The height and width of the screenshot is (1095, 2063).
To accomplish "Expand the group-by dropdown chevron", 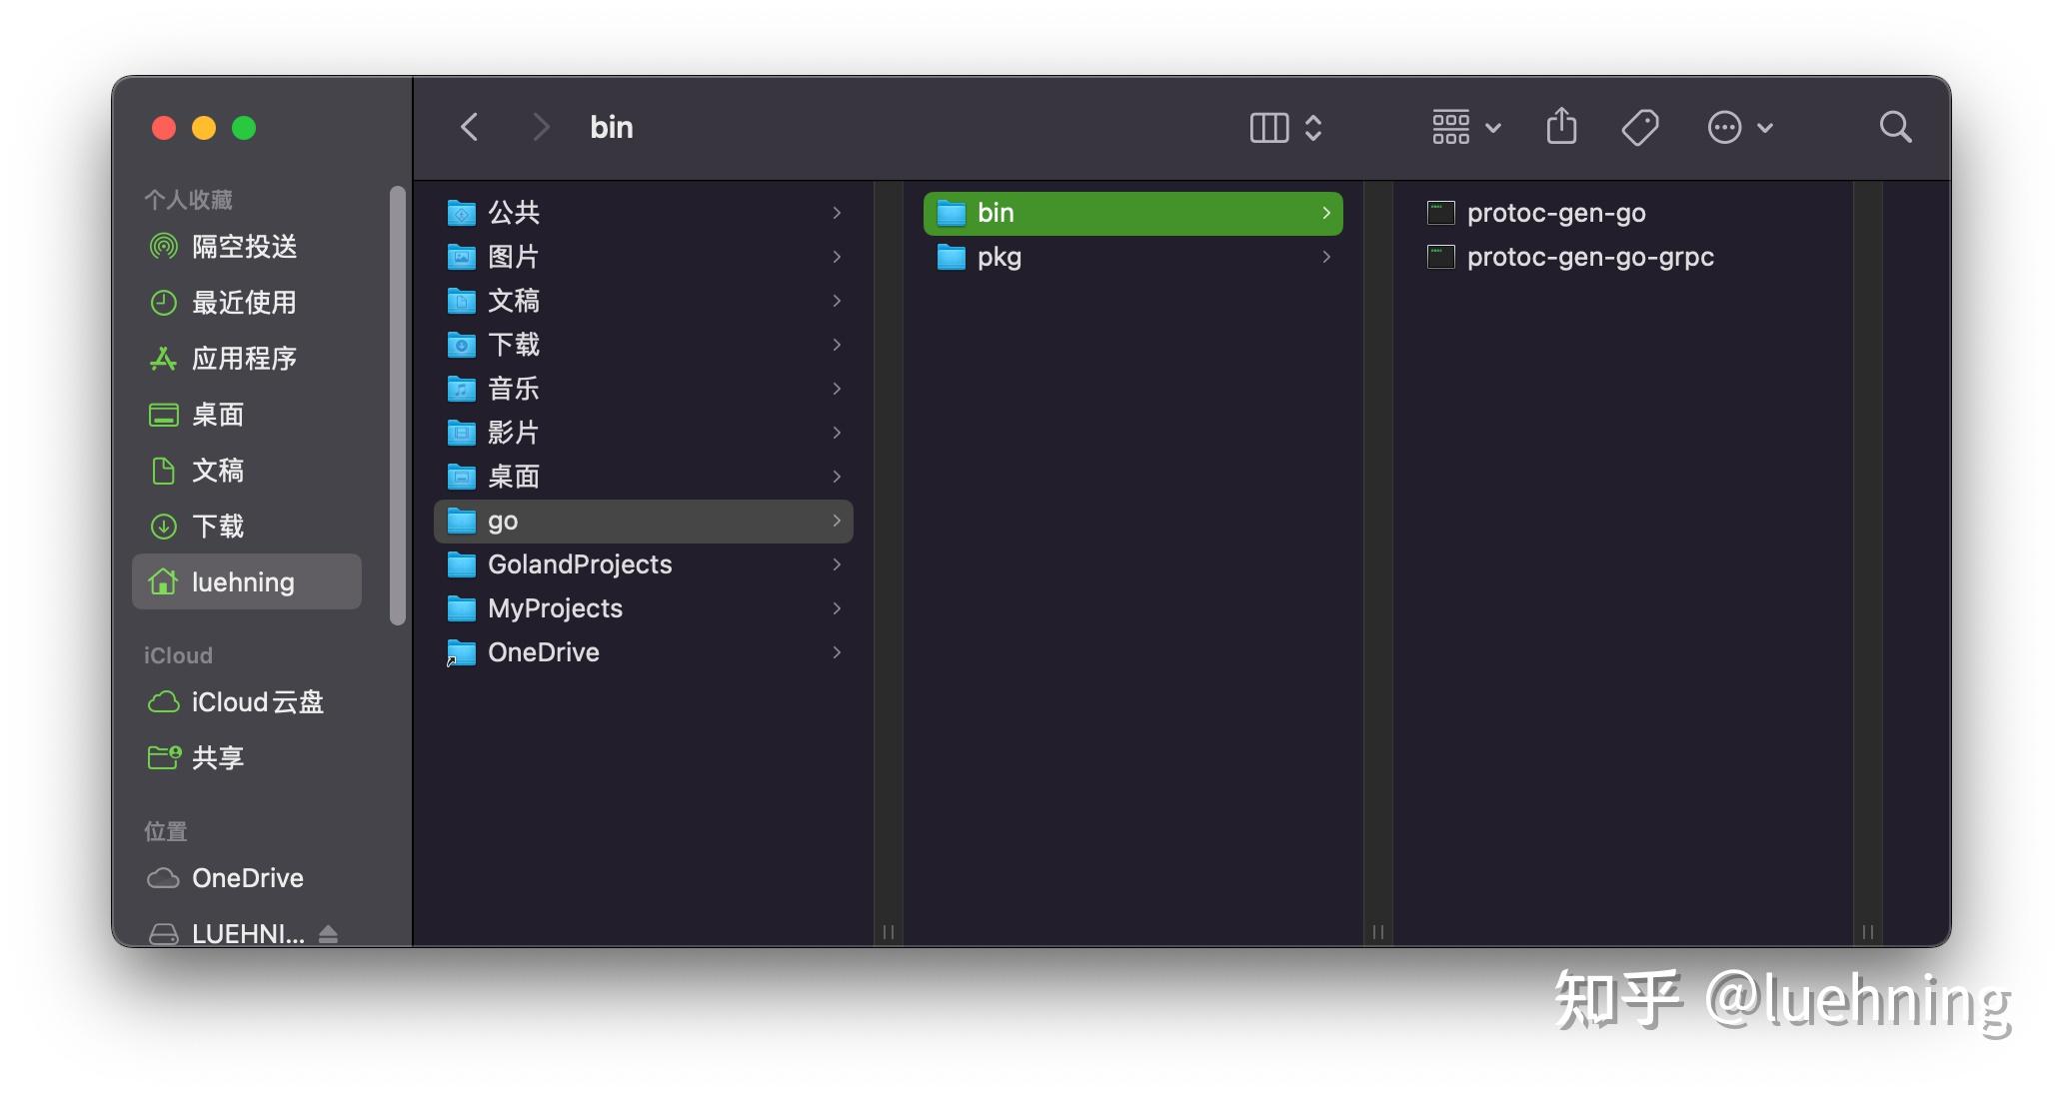I will [x=1493, y=128].
